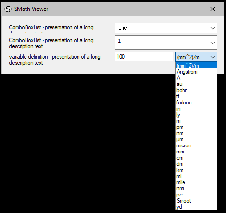This screenshot has height=213, width=226.
Task: Expand the combo box showing 1
Action: pos(166,43)
